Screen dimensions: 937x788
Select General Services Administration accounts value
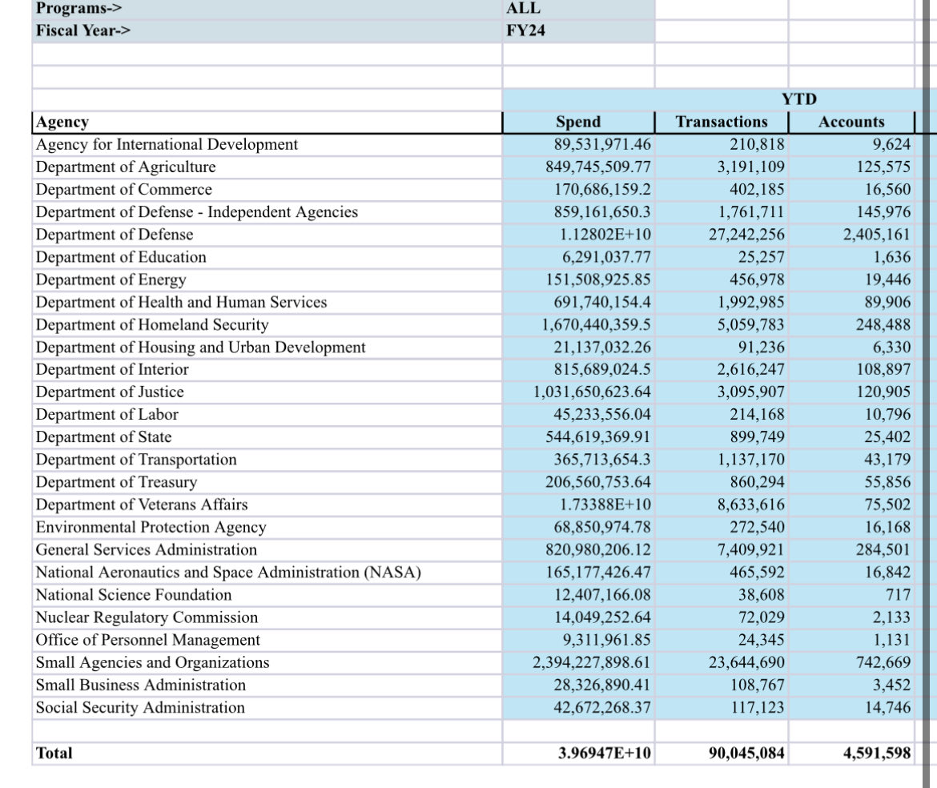[x=851, y=550]
